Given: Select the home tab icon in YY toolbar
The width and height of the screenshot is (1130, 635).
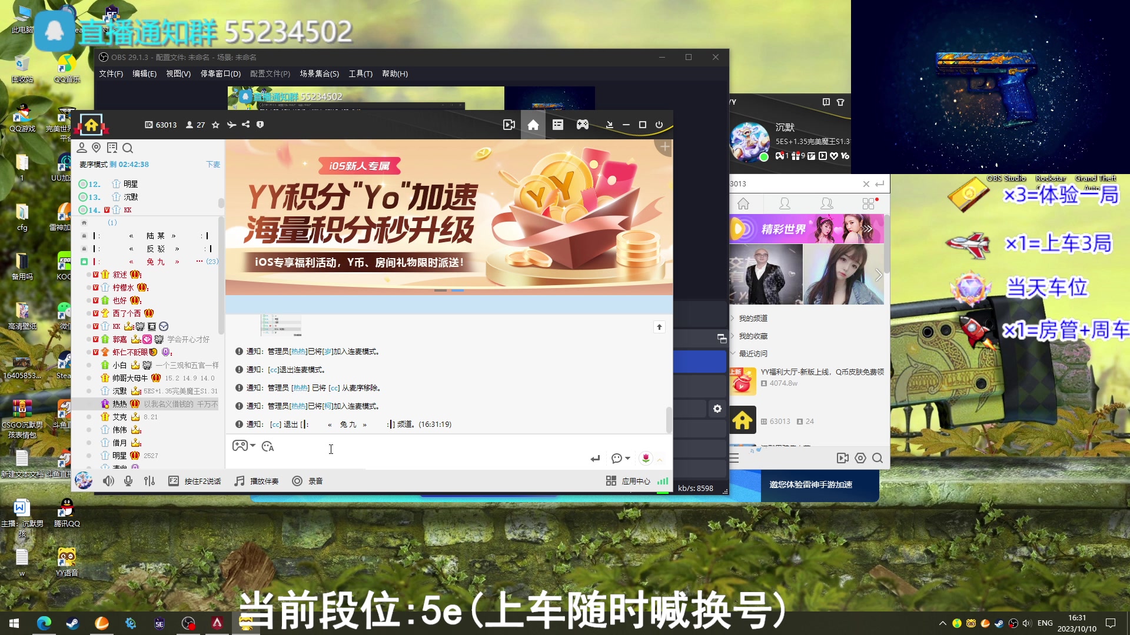Looking at the screenshot, I should pos(533,125).
